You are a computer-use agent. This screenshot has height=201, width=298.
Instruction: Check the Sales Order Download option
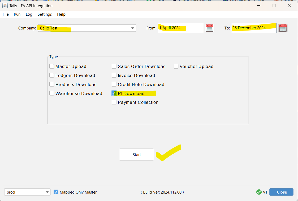click(114, 66)
